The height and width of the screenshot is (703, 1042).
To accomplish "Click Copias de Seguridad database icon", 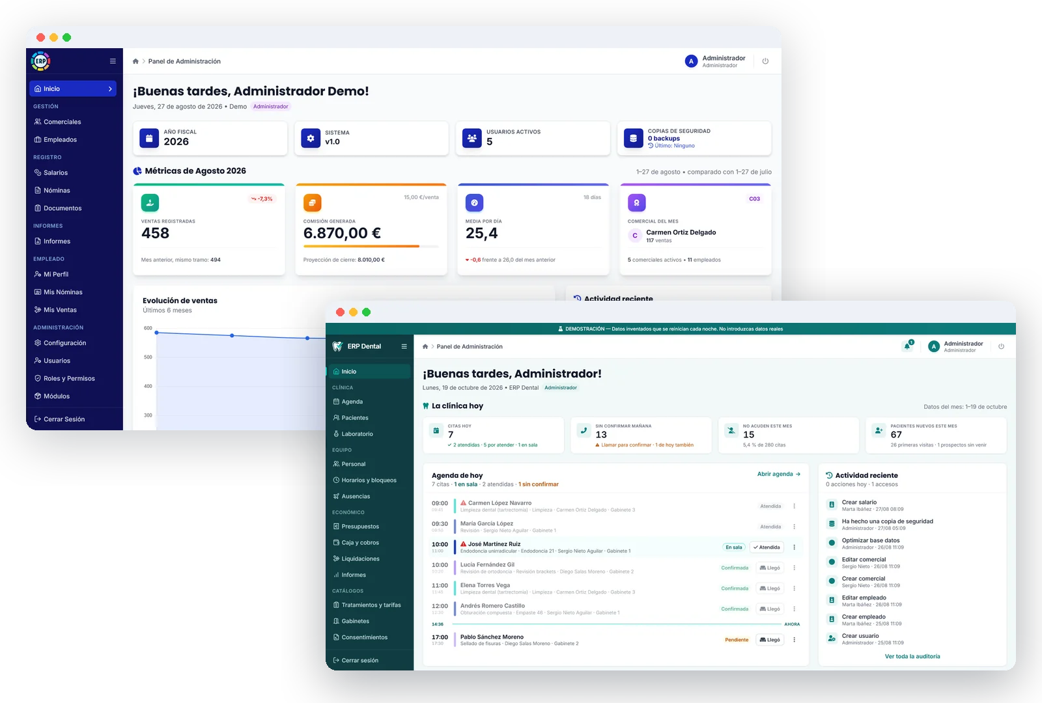I will pyautogui.click(x=633, y=138).
